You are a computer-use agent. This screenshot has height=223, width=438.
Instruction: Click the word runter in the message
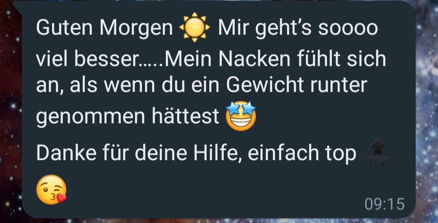pos(338,85)
